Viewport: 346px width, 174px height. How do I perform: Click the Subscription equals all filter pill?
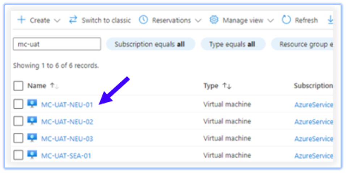click(x=150, y=44)
